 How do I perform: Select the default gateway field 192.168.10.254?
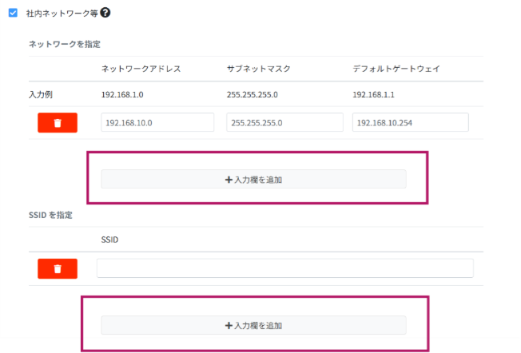point(410,123)
